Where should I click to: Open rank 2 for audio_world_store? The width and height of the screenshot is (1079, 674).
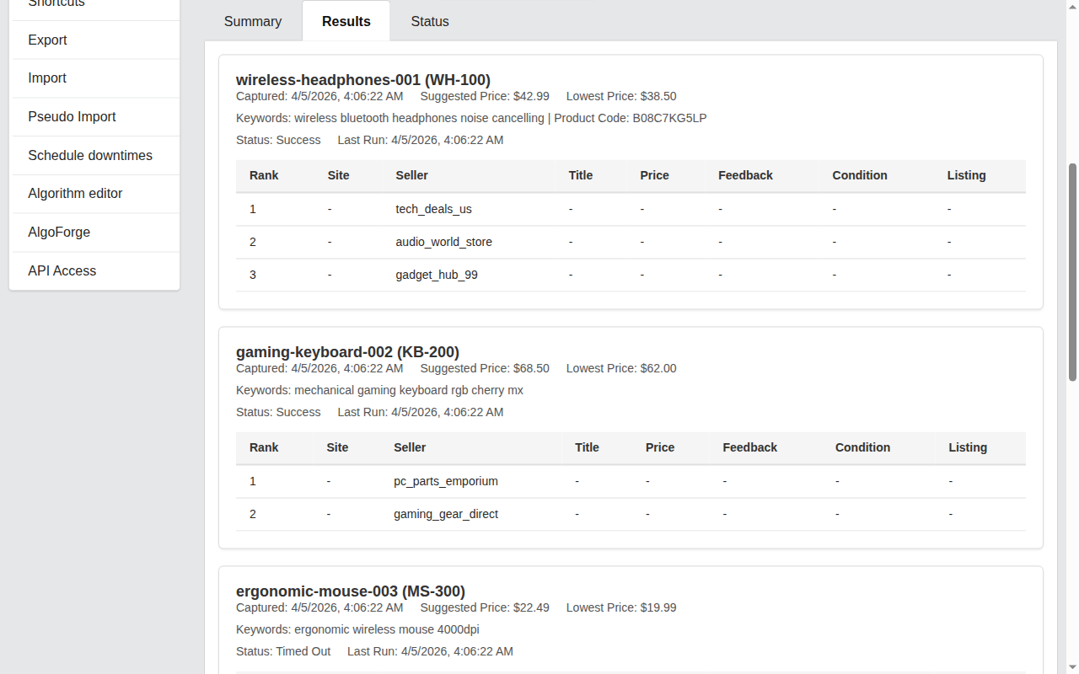pos(253,242)
